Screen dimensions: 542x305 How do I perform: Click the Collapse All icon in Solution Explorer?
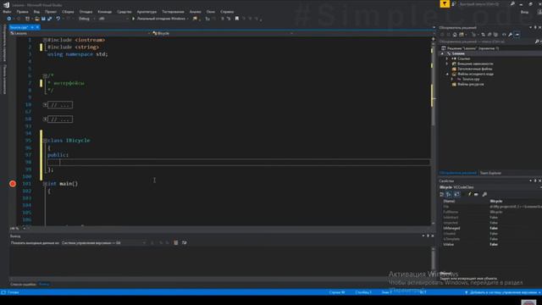tap(489, 35)
